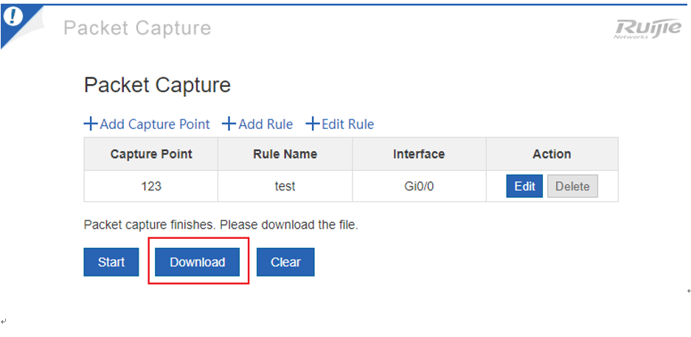691x337 pixels.
Task: Click the Ruijie Networks logo
Action: click(647, 29)
